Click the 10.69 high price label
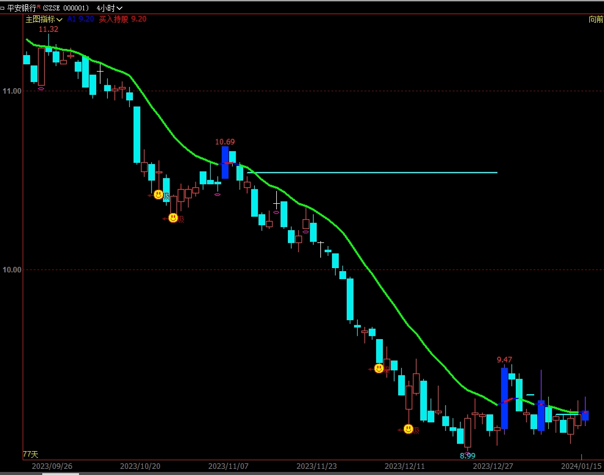This screenshot has height=475, width=604. (x=225, y=142)
